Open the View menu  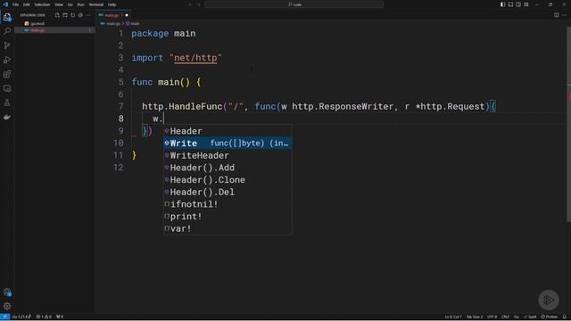coord(59,4)
